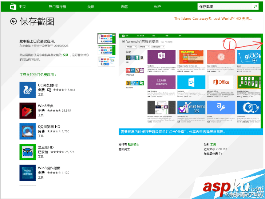Click the 已安装 label under 爱应用HD

pos(43,152)
